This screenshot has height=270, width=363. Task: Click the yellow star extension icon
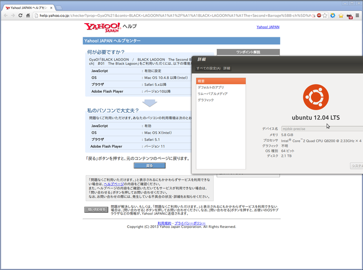point(341,15)
